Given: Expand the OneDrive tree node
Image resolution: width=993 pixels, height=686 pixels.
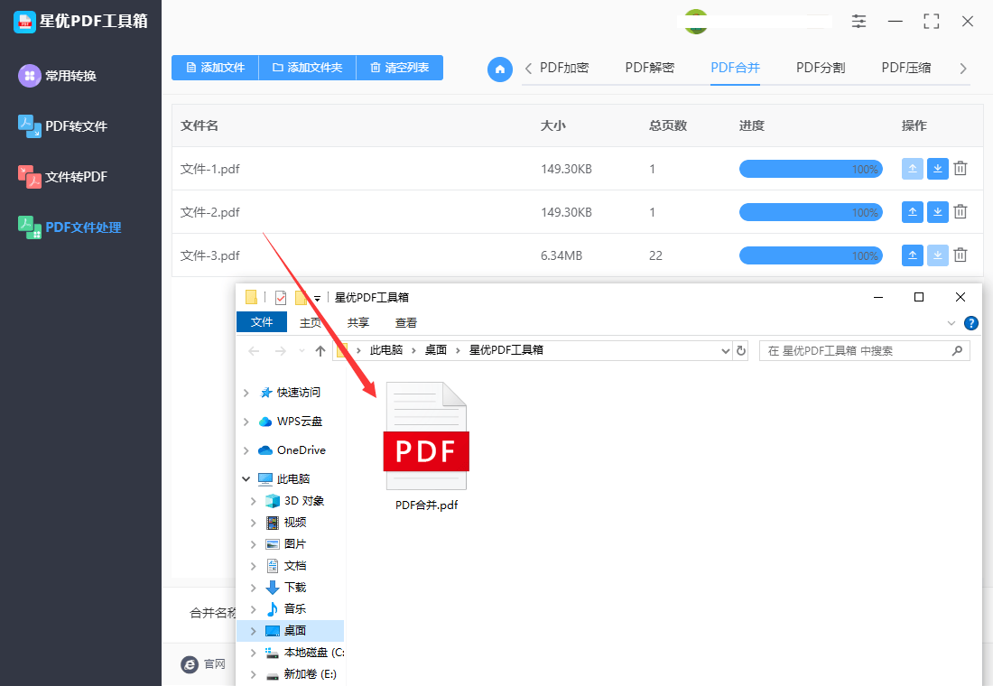Looking at the screenshot, I should [x=246, y=450].
